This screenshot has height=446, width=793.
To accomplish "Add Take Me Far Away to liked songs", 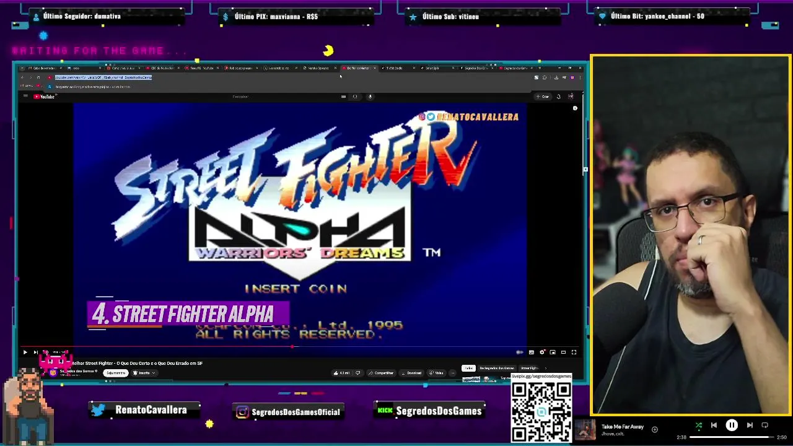I will [655, 429].
